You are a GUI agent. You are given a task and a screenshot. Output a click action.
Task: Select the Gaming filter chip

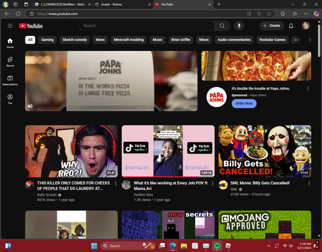click(x=47, y=40)
